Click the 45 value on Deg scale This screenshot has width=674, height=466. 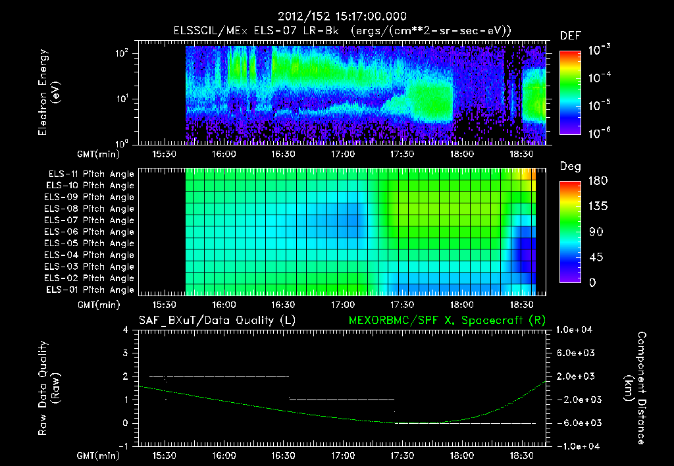(595, 257)
